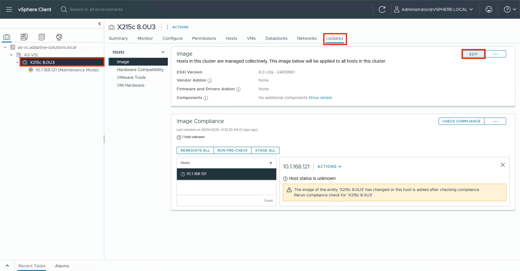
Task: Open the Storage inventory view
Action: [x=42, y=37]
